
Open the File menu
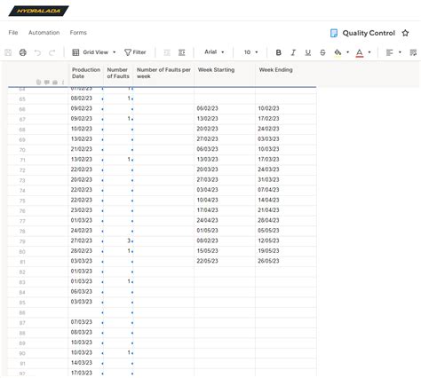[13, 33]
